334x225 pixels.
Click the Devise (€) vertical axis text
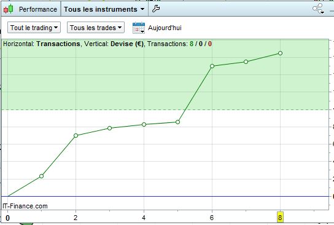127,44
